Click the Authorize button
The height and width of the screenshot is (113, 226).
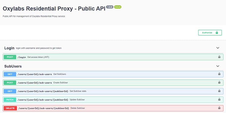pos(210,32)
